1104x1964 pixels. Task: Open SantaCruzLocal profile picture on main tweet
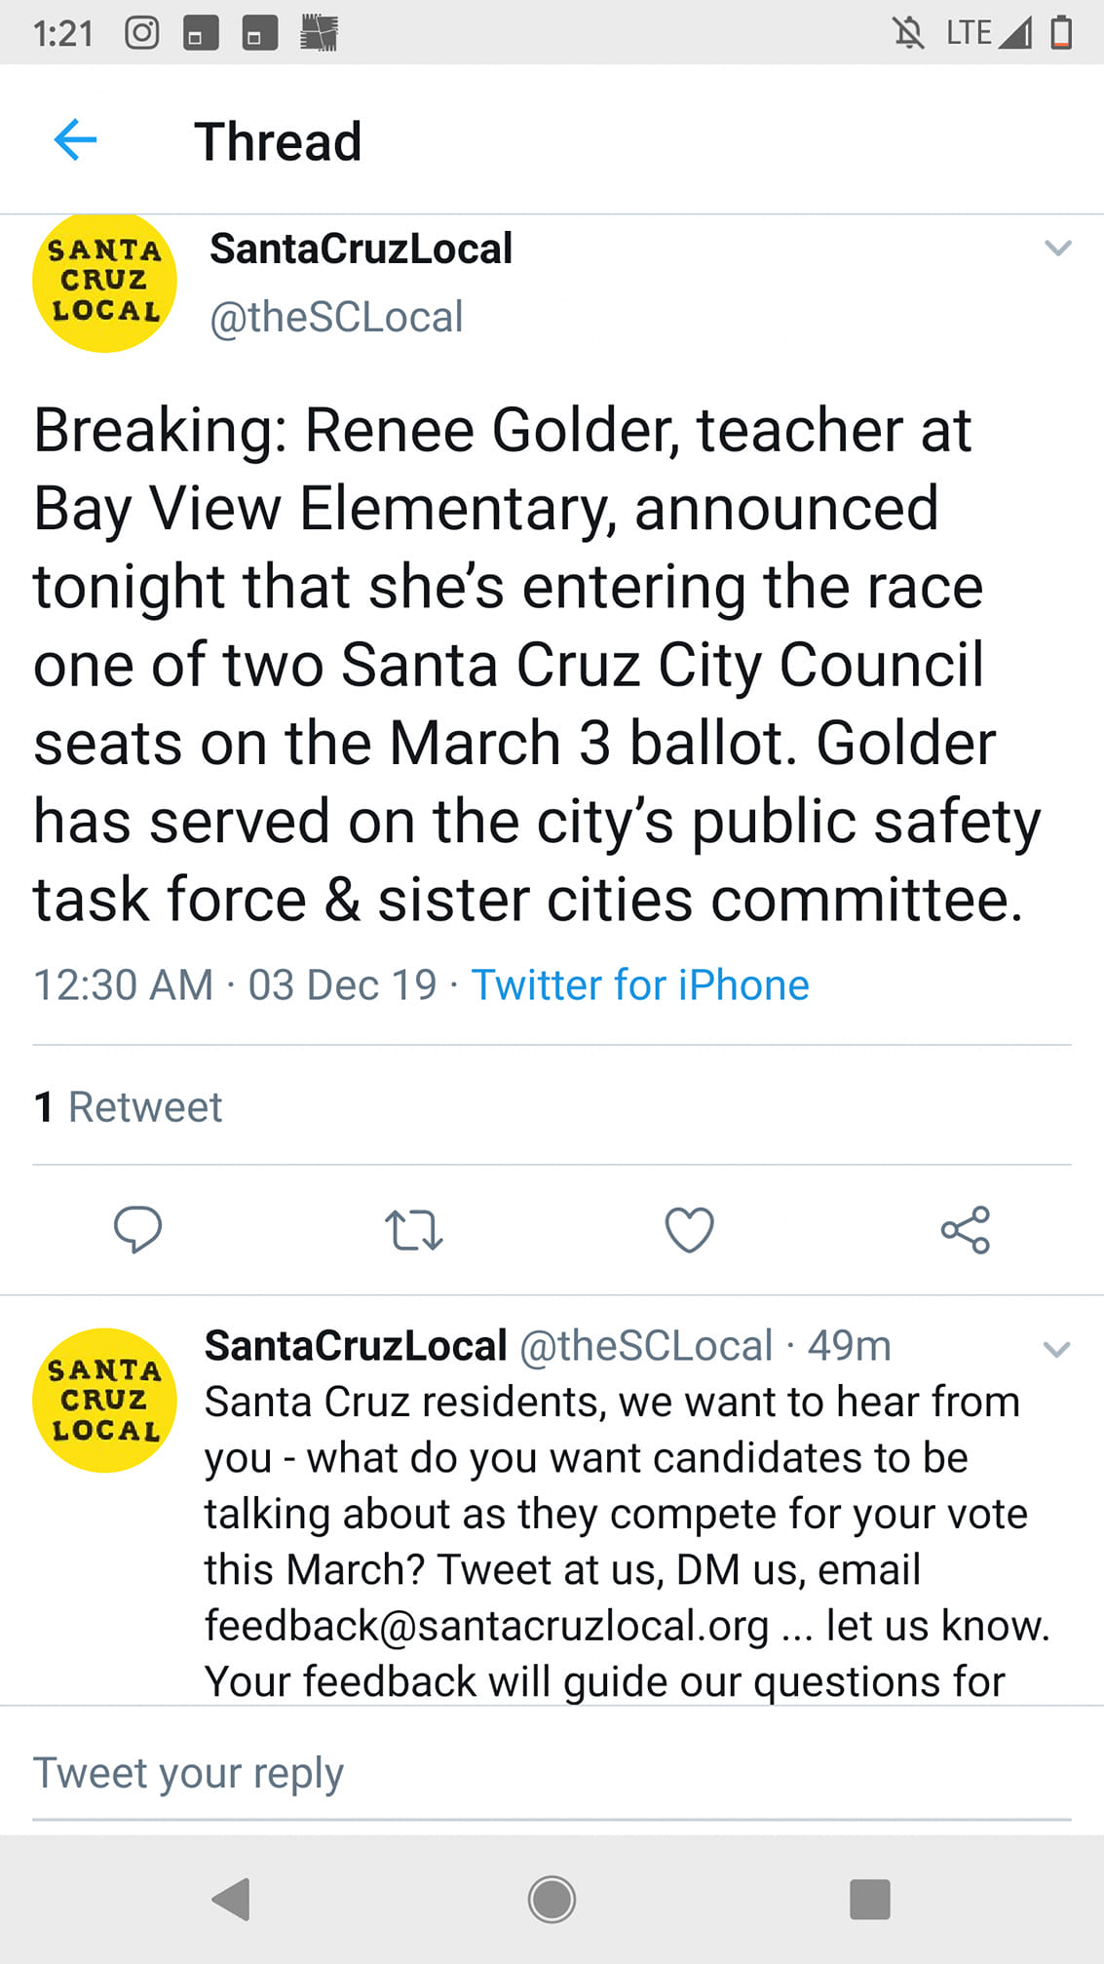tap(104, 281)
